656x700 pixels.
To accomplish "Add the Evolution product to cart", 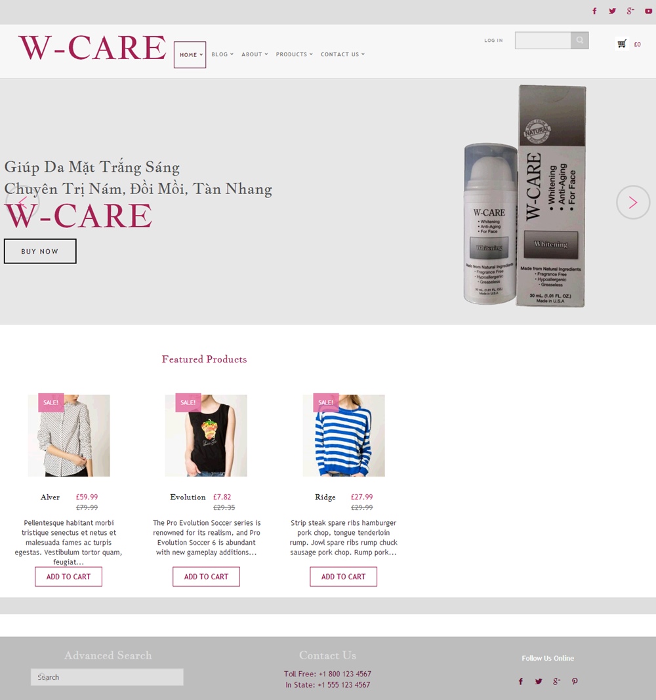I will tap(206, 577).
